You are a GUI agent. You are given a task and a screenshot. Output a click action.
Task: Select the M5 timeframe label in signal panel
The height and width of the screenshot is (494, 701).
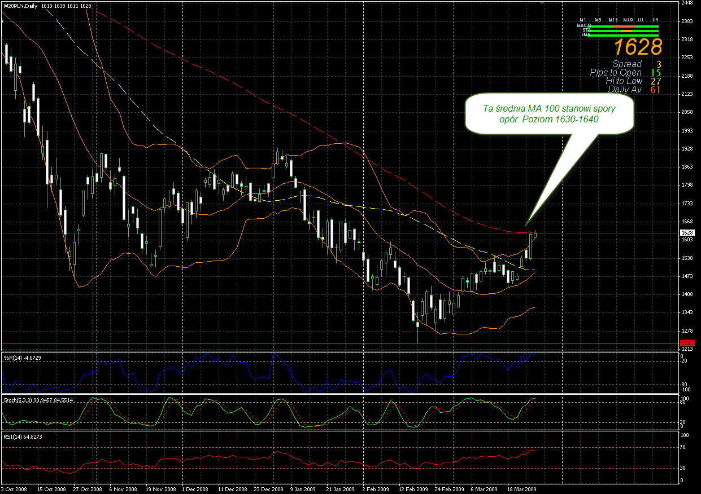point(598,20)
